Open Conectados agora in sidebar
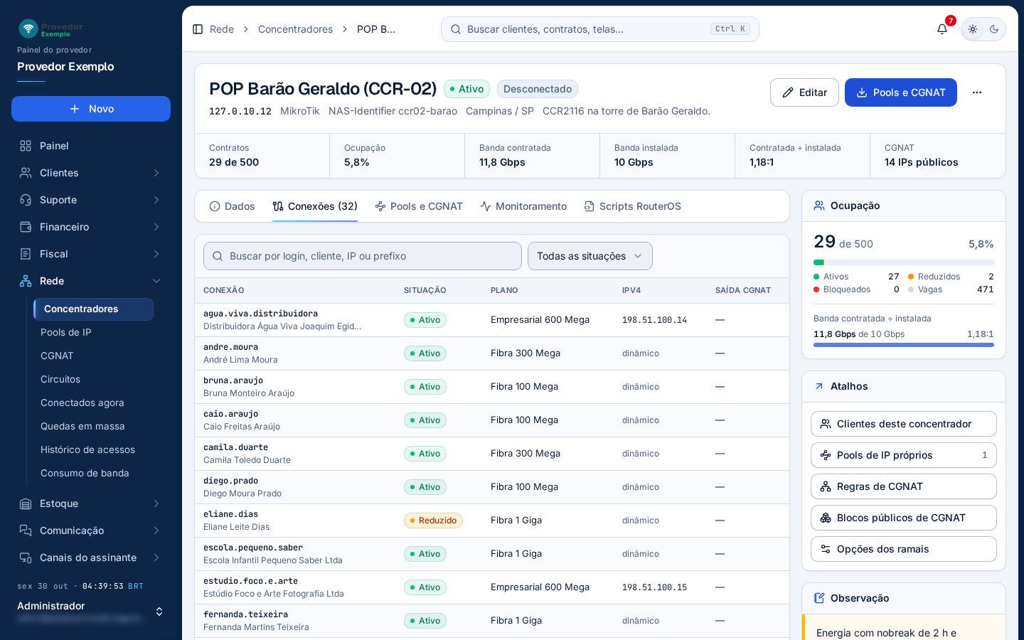1024x640 pixels. click(x=94, y=402)
